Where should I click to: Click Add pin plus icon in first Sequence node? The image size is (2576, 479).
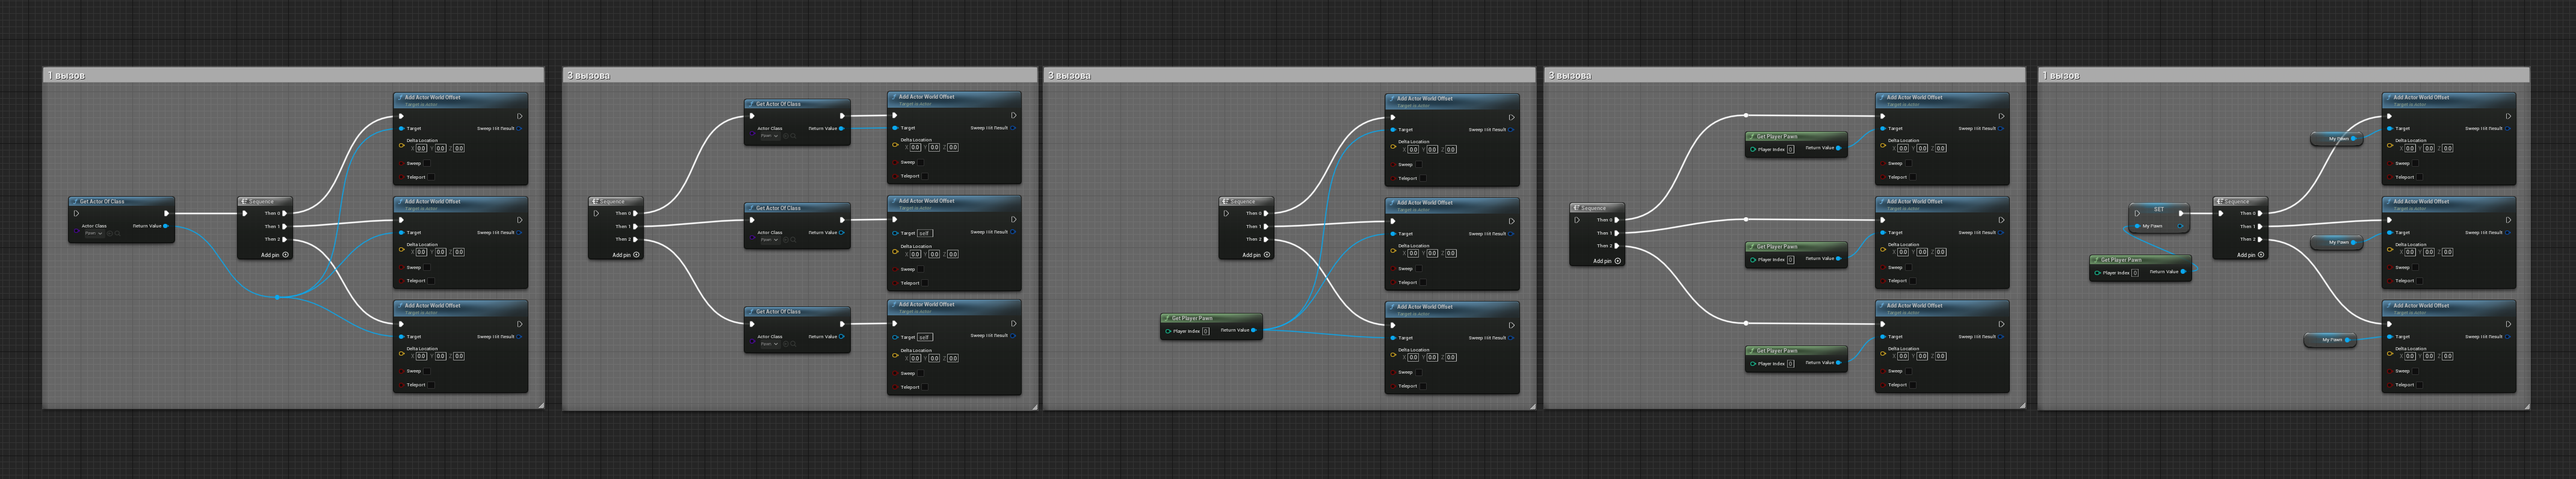click(x=286, y=255)
